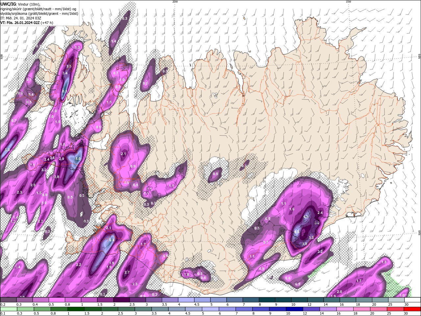This screenshot has width=421, height=316.
Task: Click the '15W' longitude label
Action: point(348,2)
